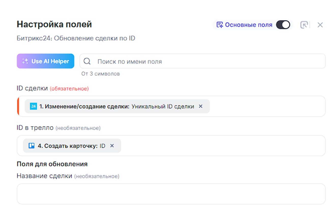Click empty area of ID в трелло field
This screenshot has height=209, width=333.
(221, 146)
